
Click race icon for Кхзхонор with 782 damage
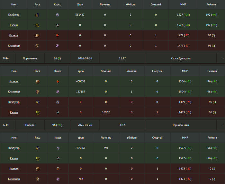[x=38, y=179]
